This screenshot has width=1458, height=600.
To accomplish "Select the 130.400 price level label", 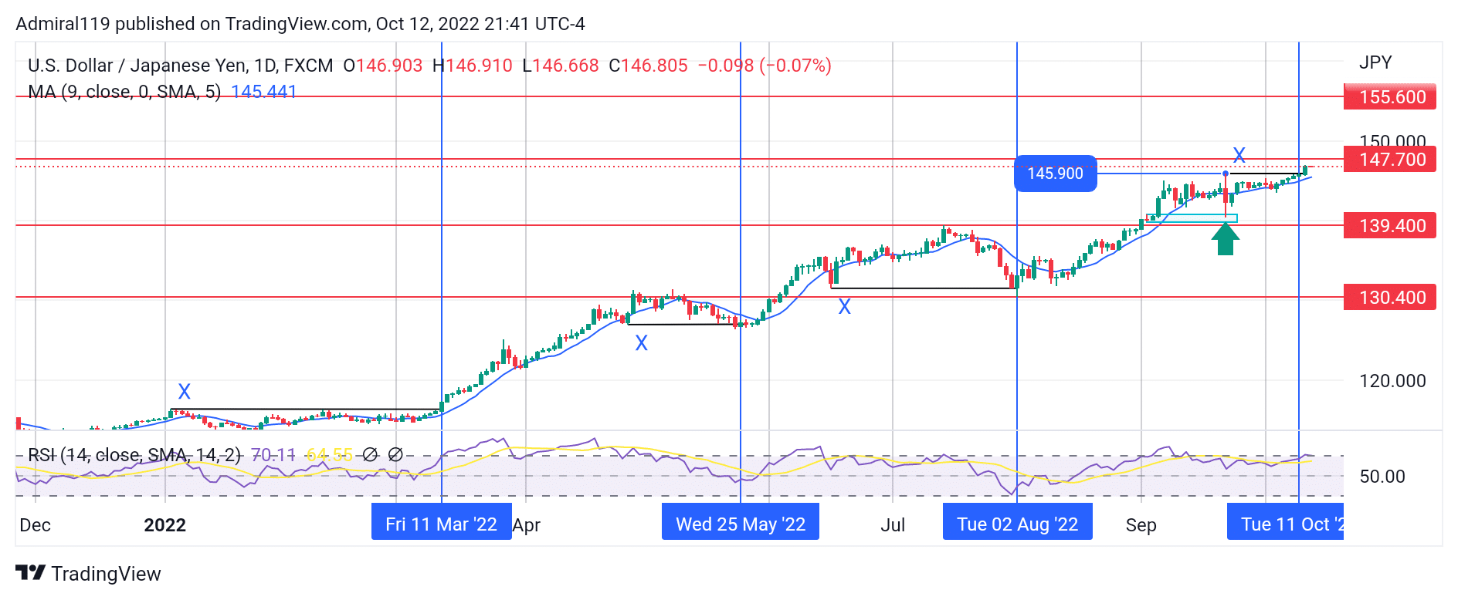I will 1390,298.
